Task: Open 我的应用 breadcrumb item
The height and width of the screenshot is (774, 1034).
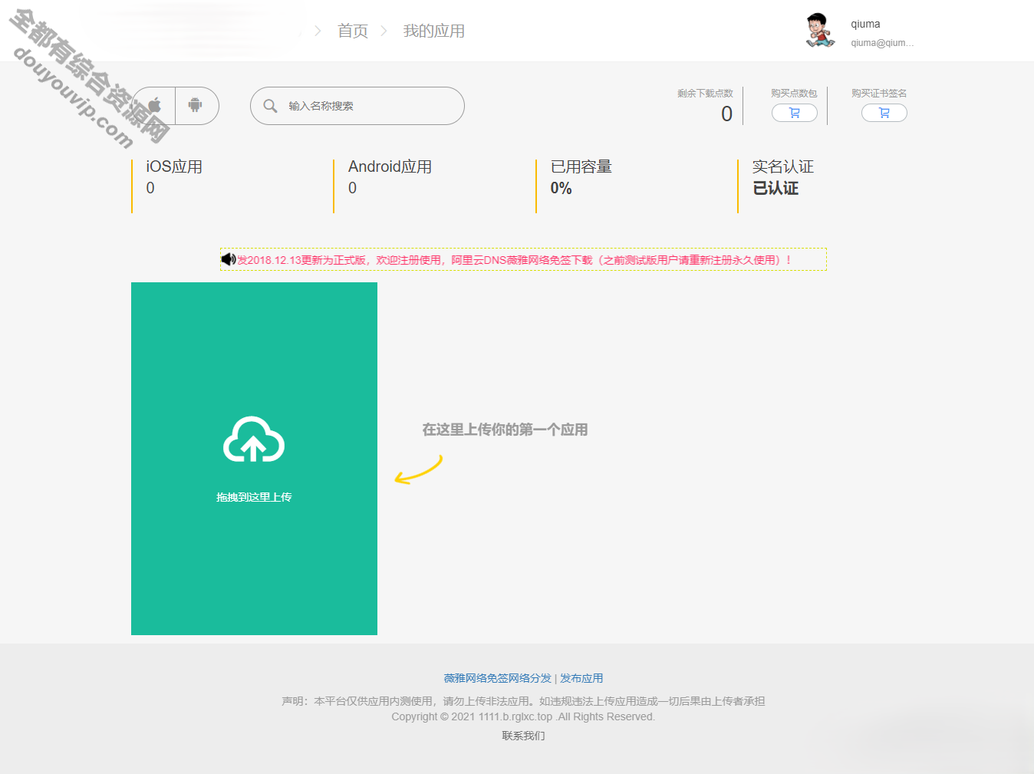Action: point(434,31)
